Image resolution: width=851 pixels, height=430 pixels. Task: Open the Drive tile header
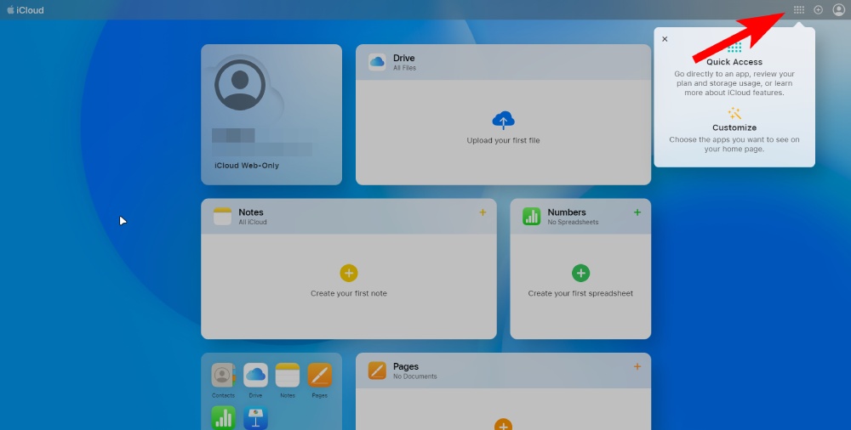coord(404,62)
